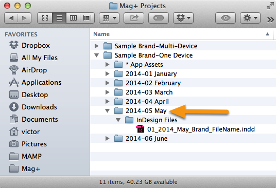Viewport: 276px width, 188px height.
Task: Expand the * App Assets folder
Action: tap(108, 65)
